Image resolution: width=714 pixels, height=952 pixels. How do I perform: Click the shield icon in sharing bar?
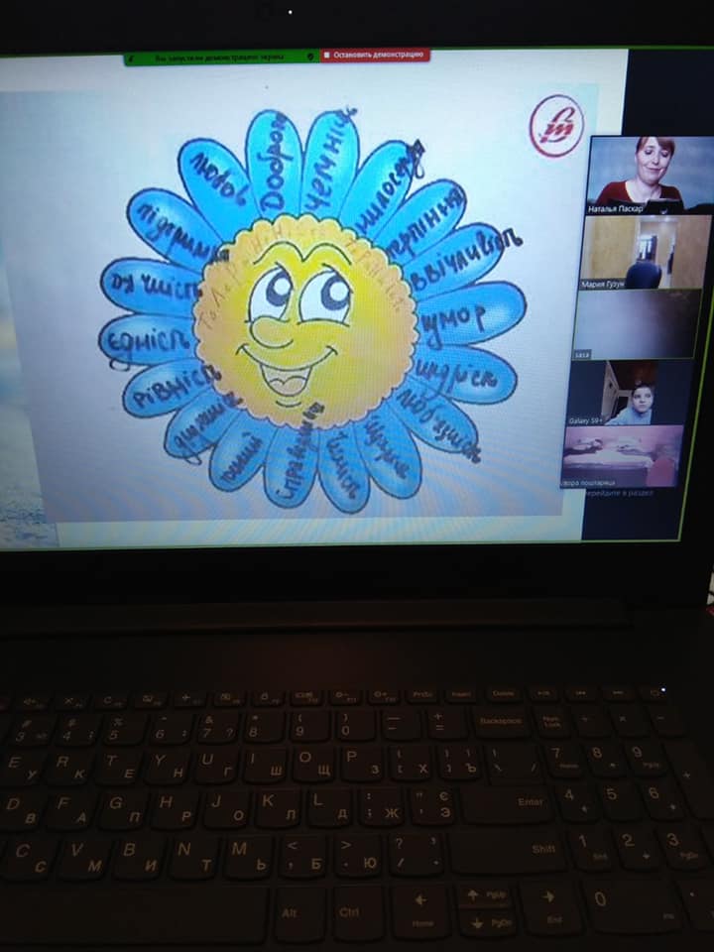click(310, 57)
